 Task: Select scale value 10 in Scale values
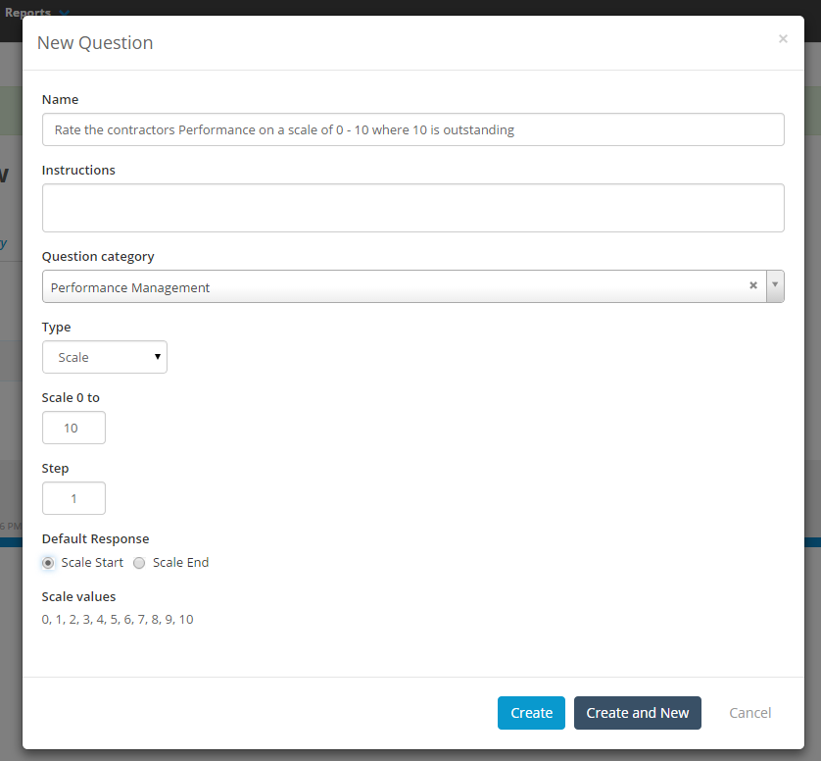[x=186, y=619]
